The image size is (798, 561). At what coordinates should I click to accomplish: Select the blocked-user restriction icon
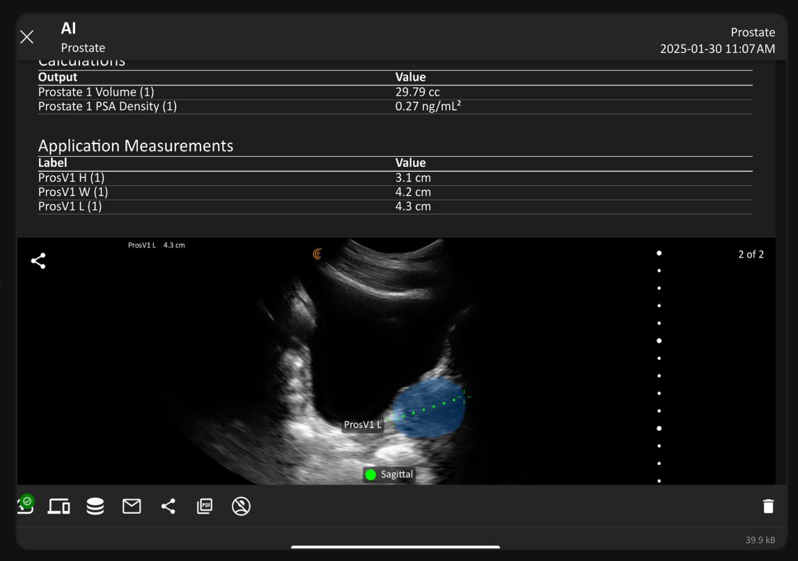point(241,506)
